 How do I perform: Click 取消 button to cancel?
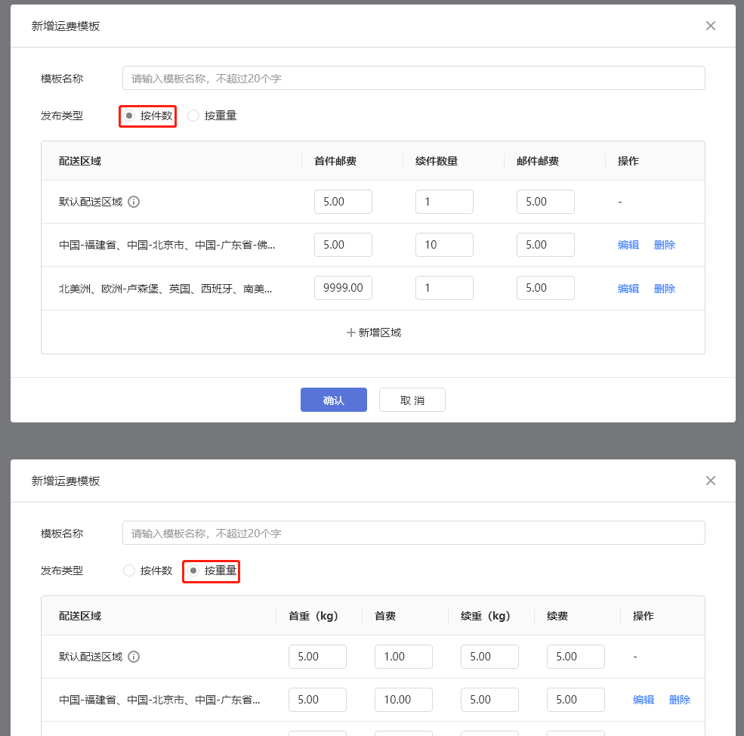point(412,400)
